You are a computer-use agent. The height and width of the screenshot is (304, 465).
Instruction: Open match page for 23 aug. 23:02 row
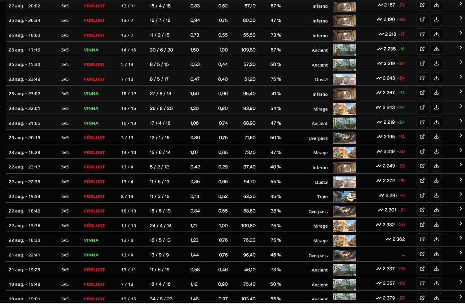click(x=422, y=93)
